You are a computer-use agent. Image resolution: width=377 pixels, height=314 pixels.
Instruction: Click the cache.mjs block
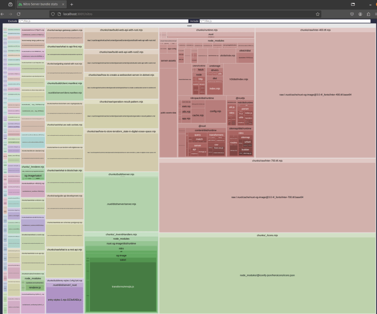(x=198, y=115)
